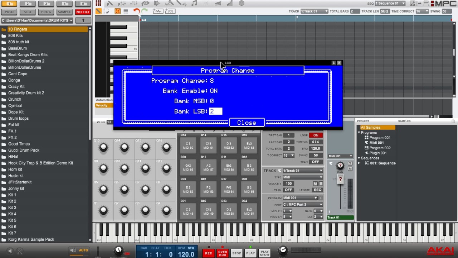Click pad C 3 MIDI 60
The height and width of the screenshot is (258, 458).
(x=188, y=145)
